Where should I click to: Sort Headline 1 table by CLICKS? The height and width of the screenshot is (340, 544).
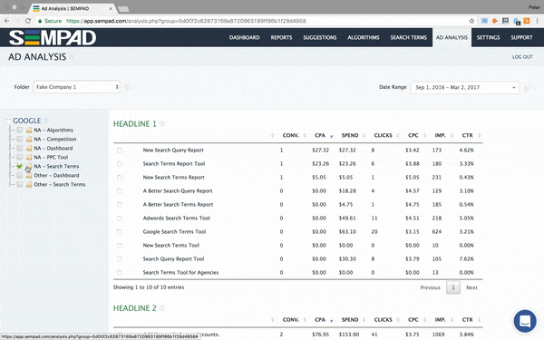pyautogui.click(x=383, y=135)
